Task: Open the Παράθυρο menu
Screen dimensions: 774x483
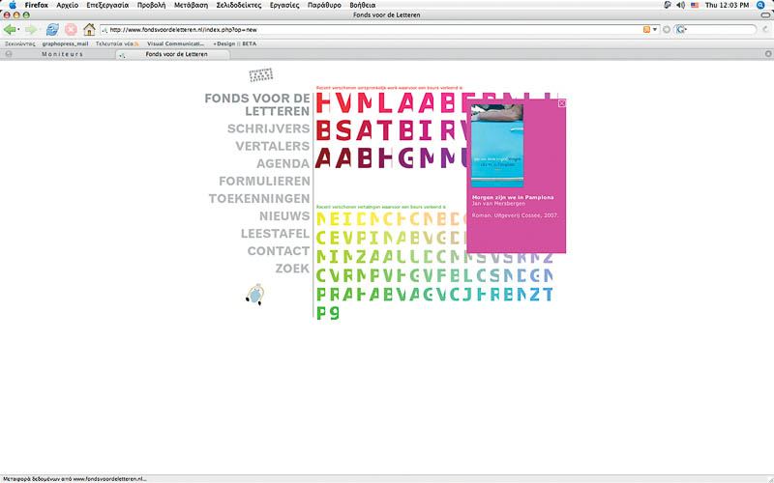Action: tap(324, 5)
